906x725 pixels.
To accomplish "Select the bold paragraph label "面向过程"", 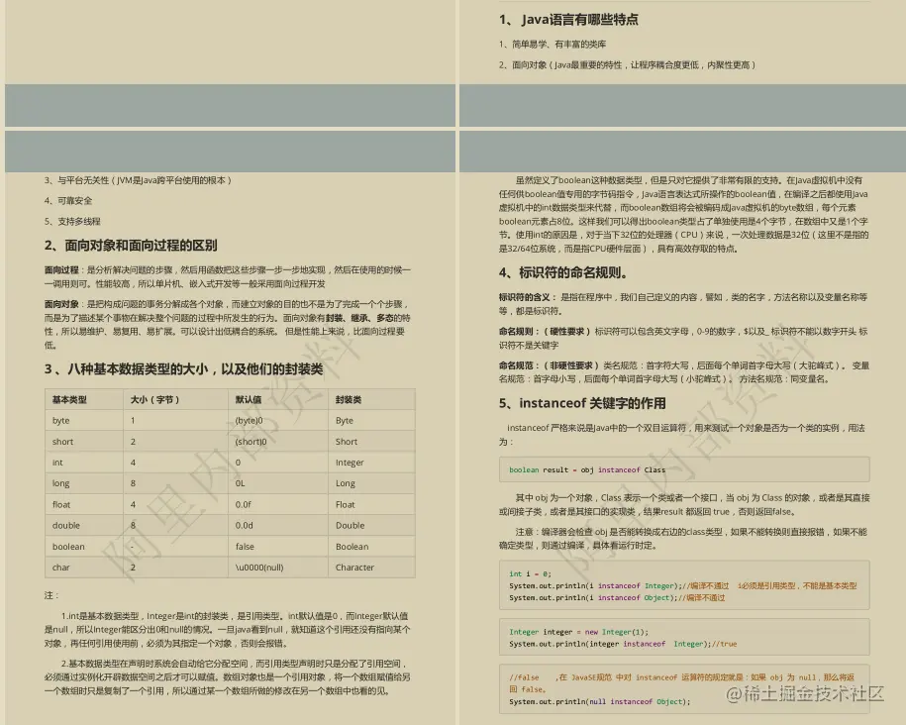I will click(x=61, y=270).
